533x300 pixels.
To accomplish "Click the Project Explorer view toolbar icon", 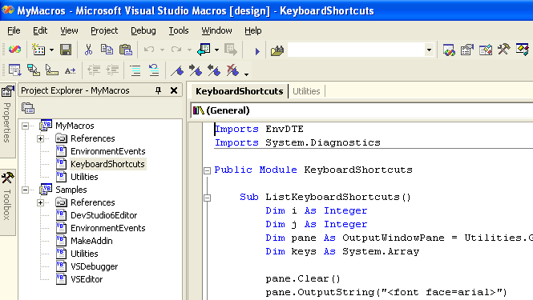I will click(28, 108).
